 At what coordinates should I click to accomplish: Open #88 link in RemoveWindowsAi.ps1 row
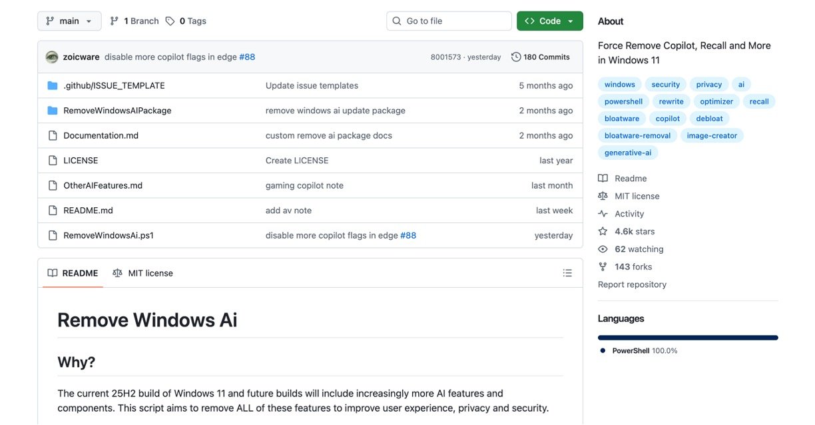point(408,235)
